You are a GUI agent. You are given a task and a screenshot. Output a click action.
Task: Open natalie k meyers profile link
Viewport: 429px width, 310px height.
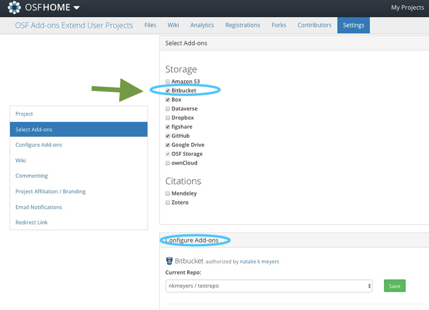260,262
